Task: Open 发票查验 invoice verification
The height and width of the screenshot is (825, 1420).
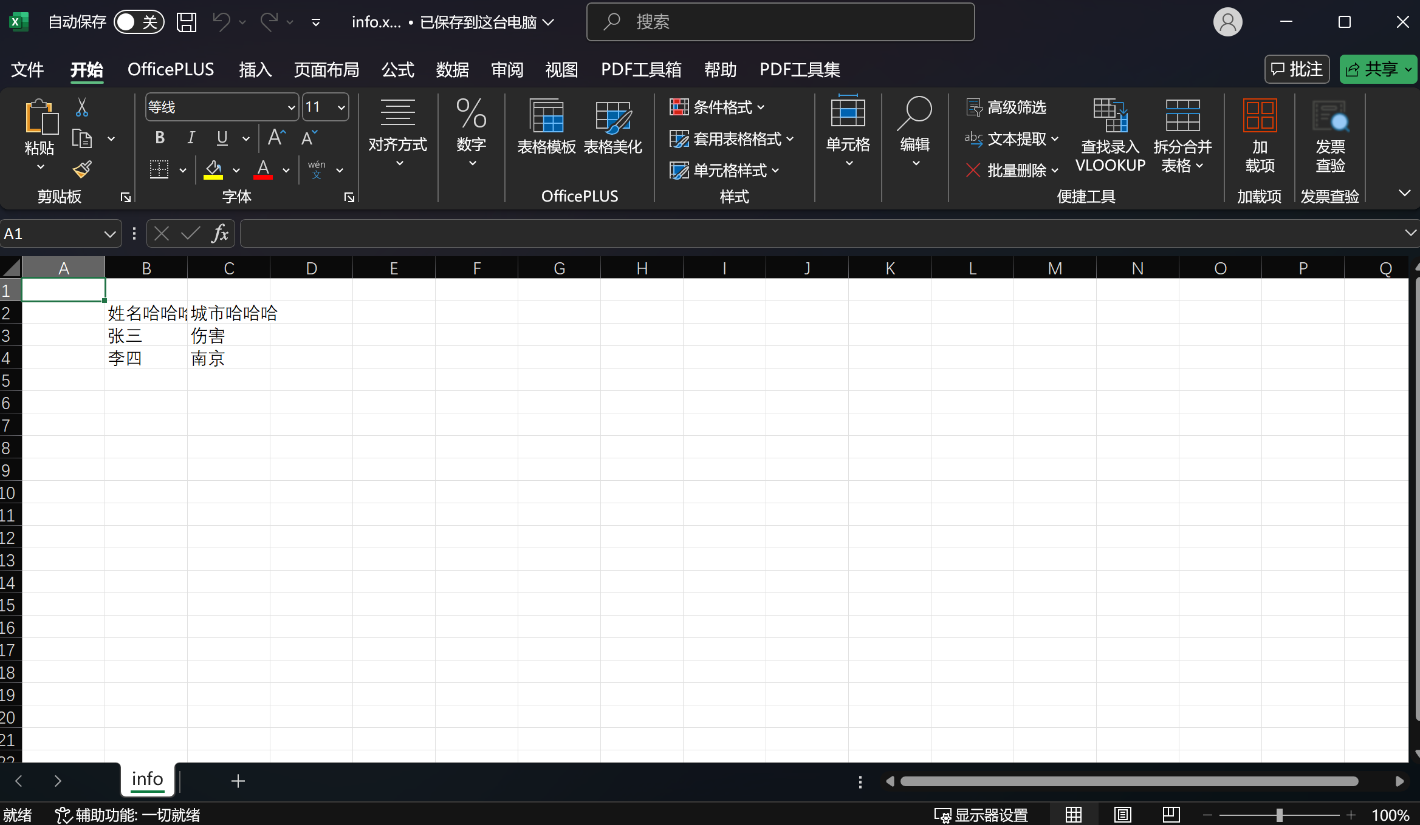Action: pos(1330,135)
